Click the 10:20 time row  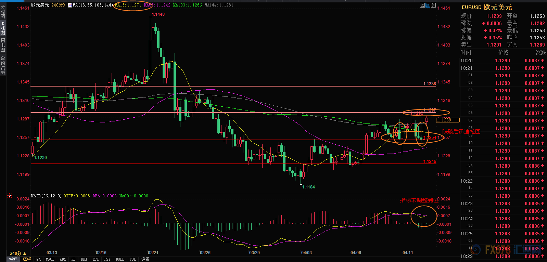coord(503,61)
